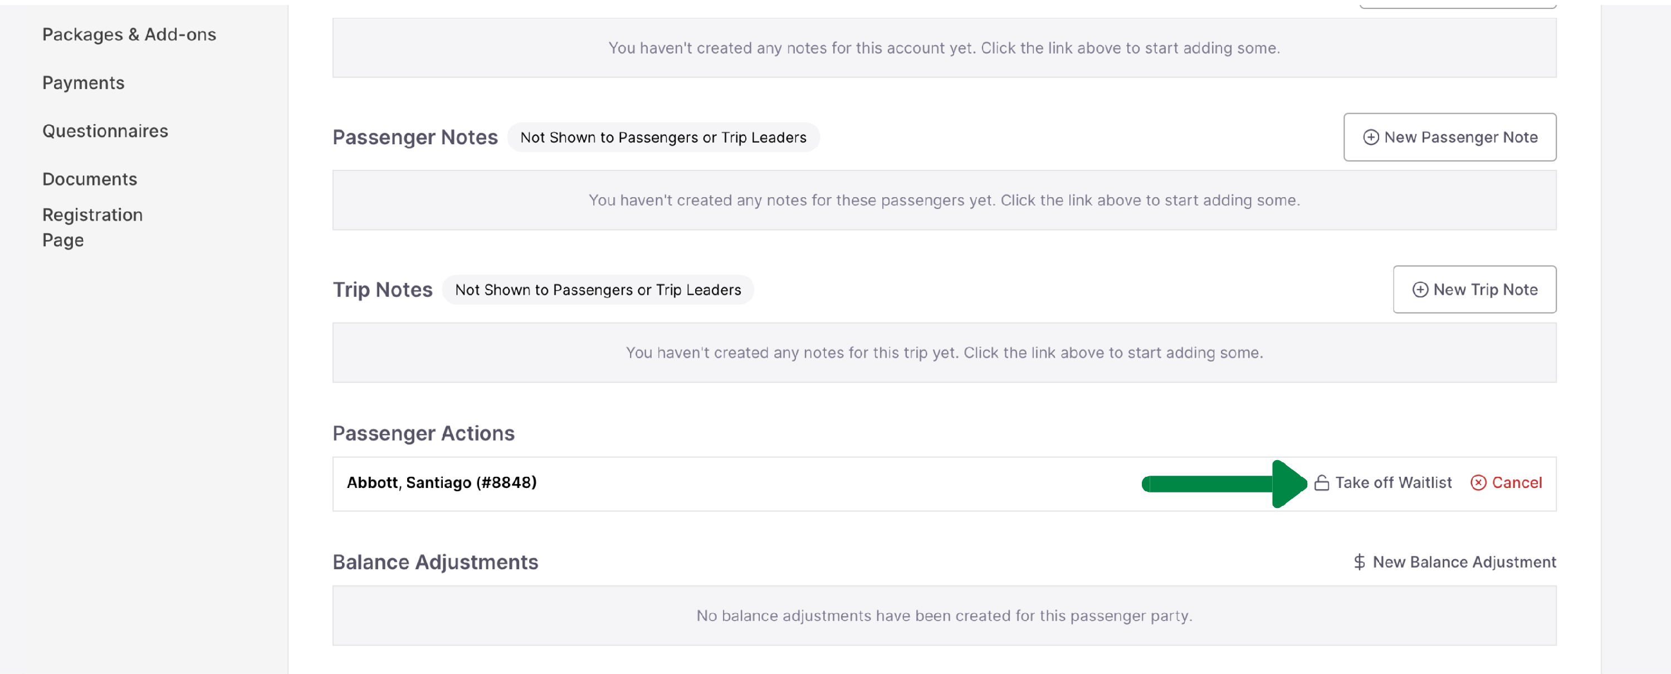Image resolution: width=1671 pixels, height=674 pixels.
Task: Open Packages & Add-ons in the sidebar
Action: [x=129, y=35]
